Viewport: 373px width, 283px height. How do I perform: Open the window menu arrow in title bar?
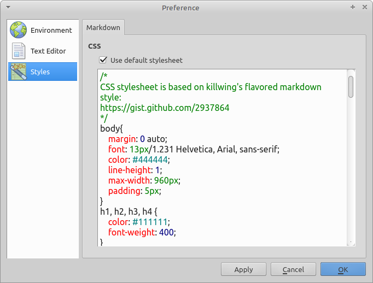8,7
